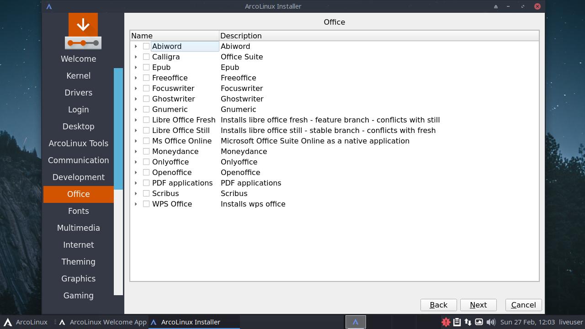
Task: Select the Moneydance row name
Action: pos(175,151)
